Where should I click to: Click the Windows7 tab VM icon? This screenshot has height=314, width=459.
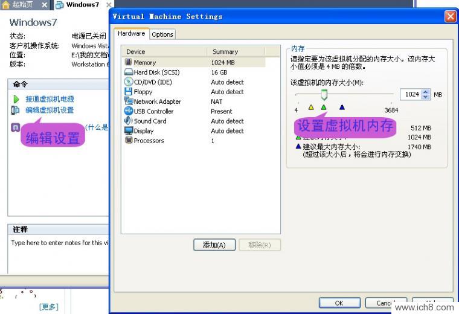pyautogui.click(x=59, y=5)
